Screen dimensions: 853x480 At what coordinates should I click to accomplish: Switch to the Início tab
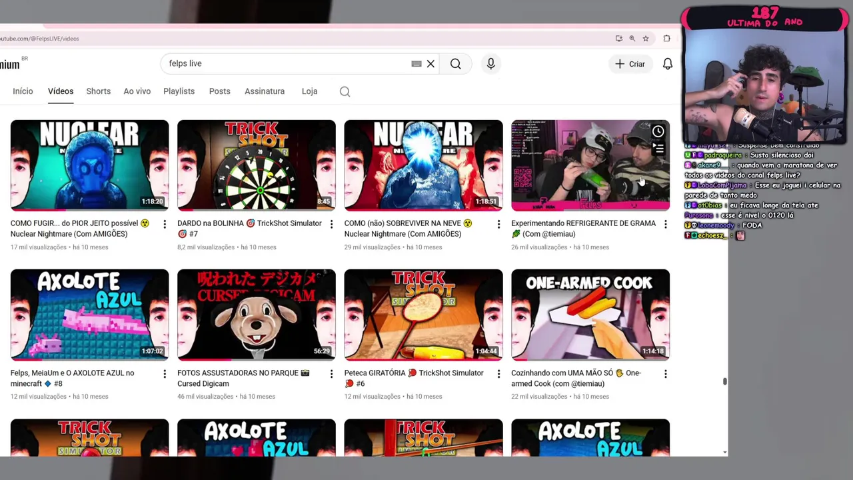pos(23,91)
